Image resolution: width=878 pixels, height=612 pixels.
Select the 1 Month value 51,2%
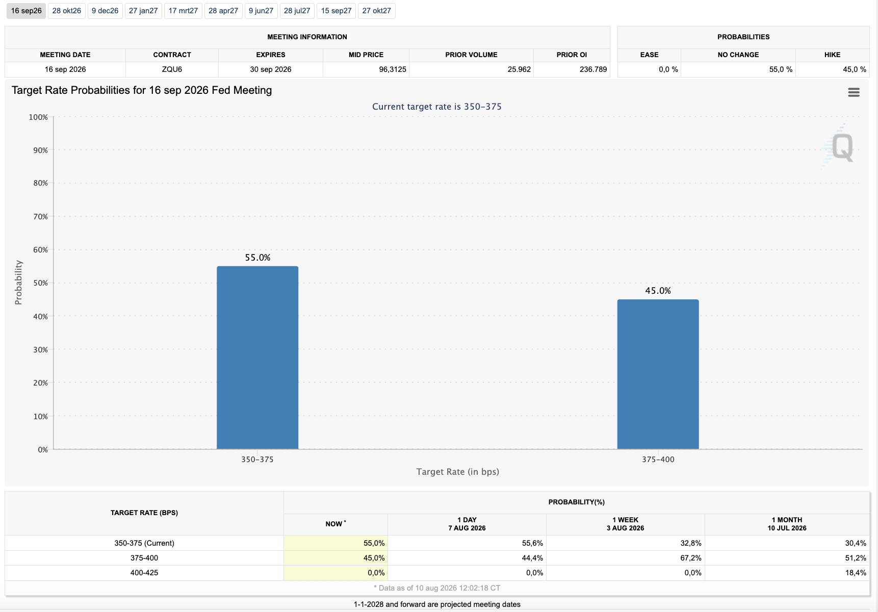pos(856,558)
